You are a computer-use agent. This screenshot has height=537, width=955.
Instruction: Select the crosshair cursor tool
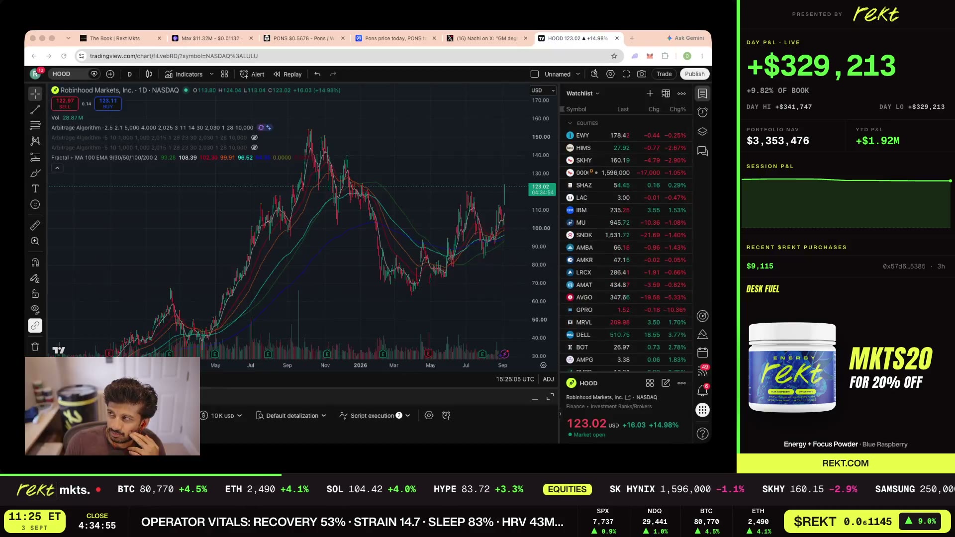pyautogui.click(x=35, y=93)
